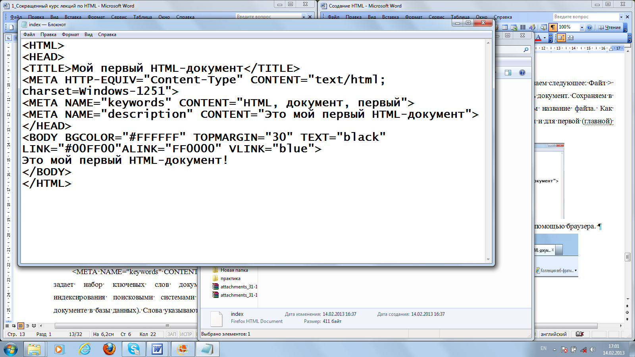Viewport: 635px width, 357px height.
Task: Click the Notepad vertical scrollbar up arrow
Action: [x=488, y=42]
